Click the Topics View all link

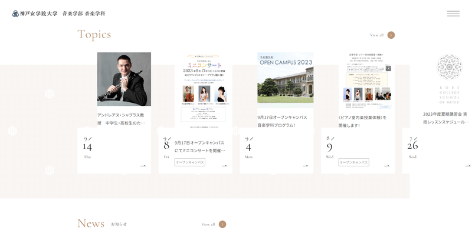click(377, 35)
